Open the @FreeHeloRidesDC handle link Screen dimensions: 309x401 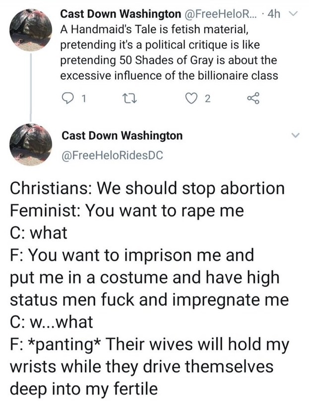(112, 155)
